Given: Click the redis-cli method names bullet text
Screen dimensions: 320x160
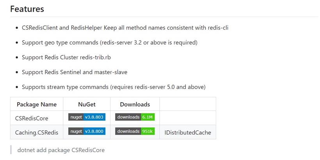Looking at the screenshot, I should tap(125, 28).
